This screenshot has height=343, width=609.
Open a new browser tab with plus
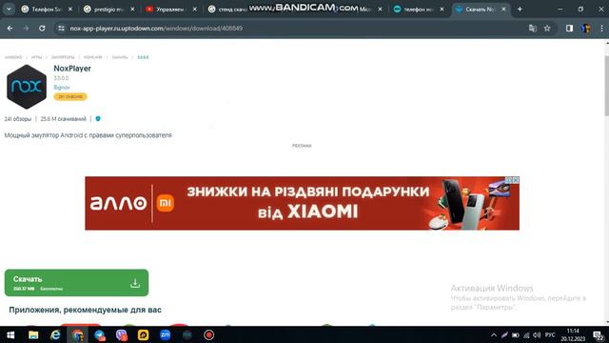click(520, 9)
